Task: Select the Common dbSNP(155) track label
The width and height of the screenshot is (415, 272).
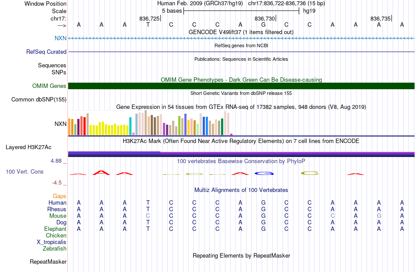Action: point(38,100)
